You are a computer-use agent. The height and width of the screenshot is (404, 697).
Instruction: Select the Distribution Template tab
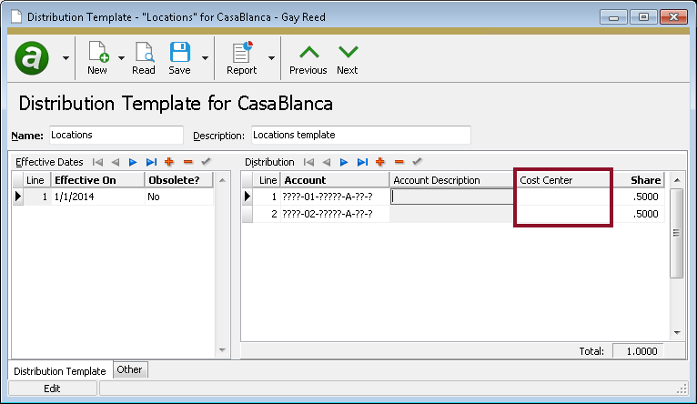[60, 370]
